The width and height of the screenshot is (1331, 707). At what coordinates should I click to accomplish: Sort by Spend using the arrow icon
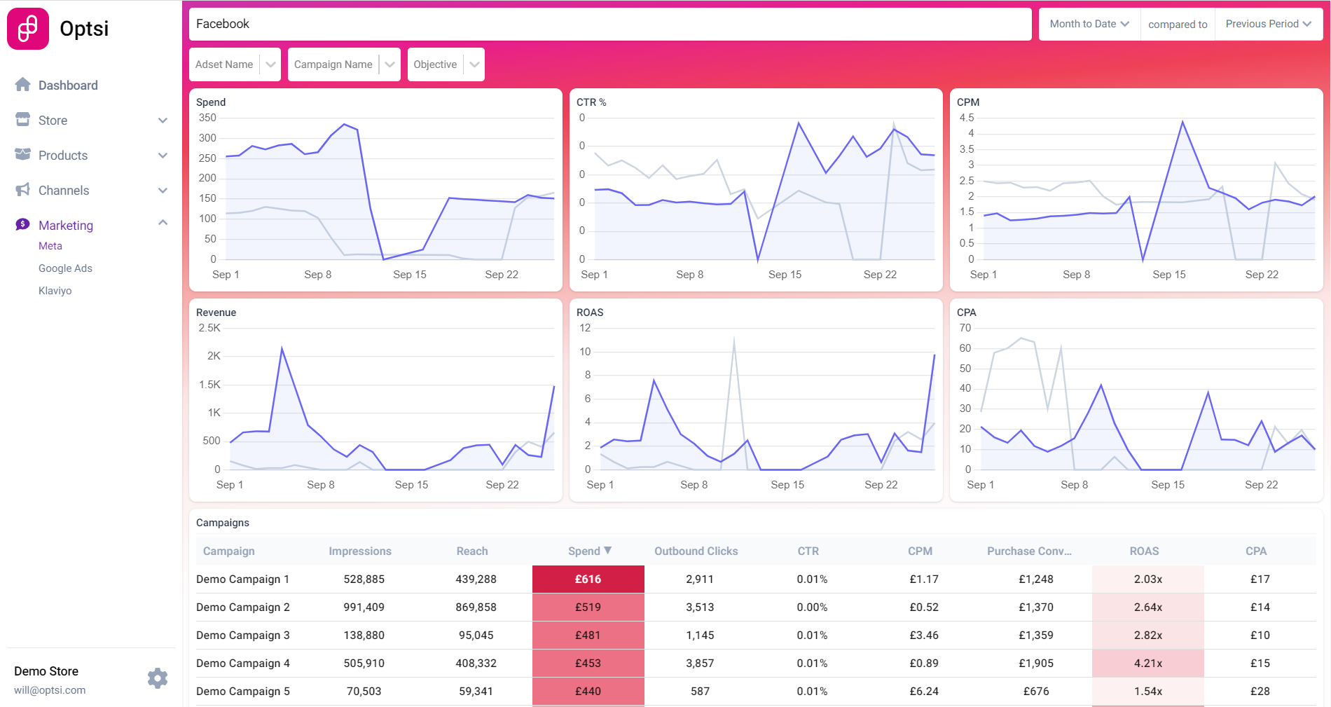click(608, 551)
